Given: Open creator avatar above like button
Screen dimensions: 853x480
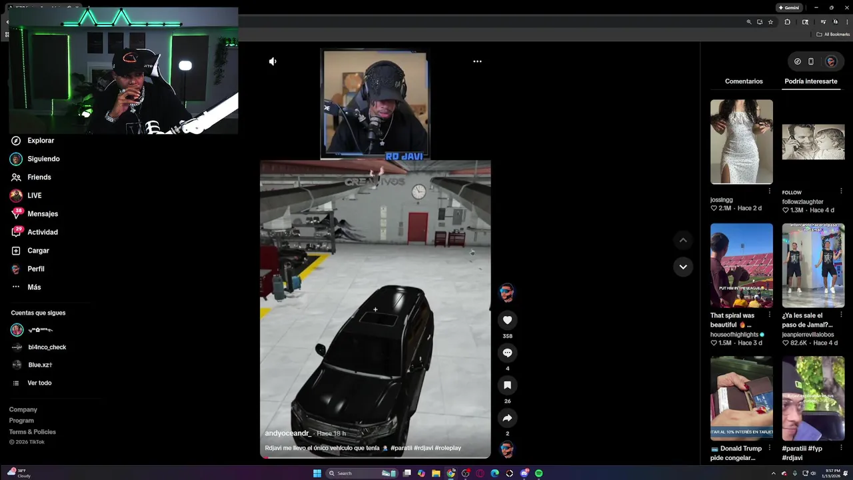Looking at the screenshot, I should click(506, 292).
